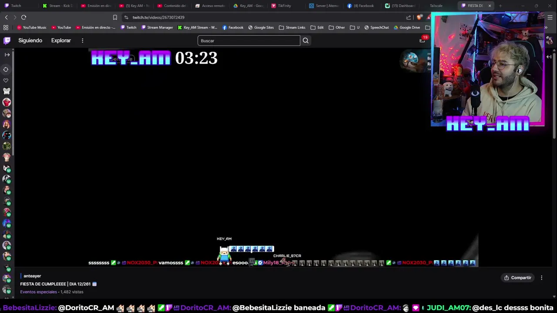Switch to Key_AM - Goo tab
557x313 pixels.
(x=249, y=6)
